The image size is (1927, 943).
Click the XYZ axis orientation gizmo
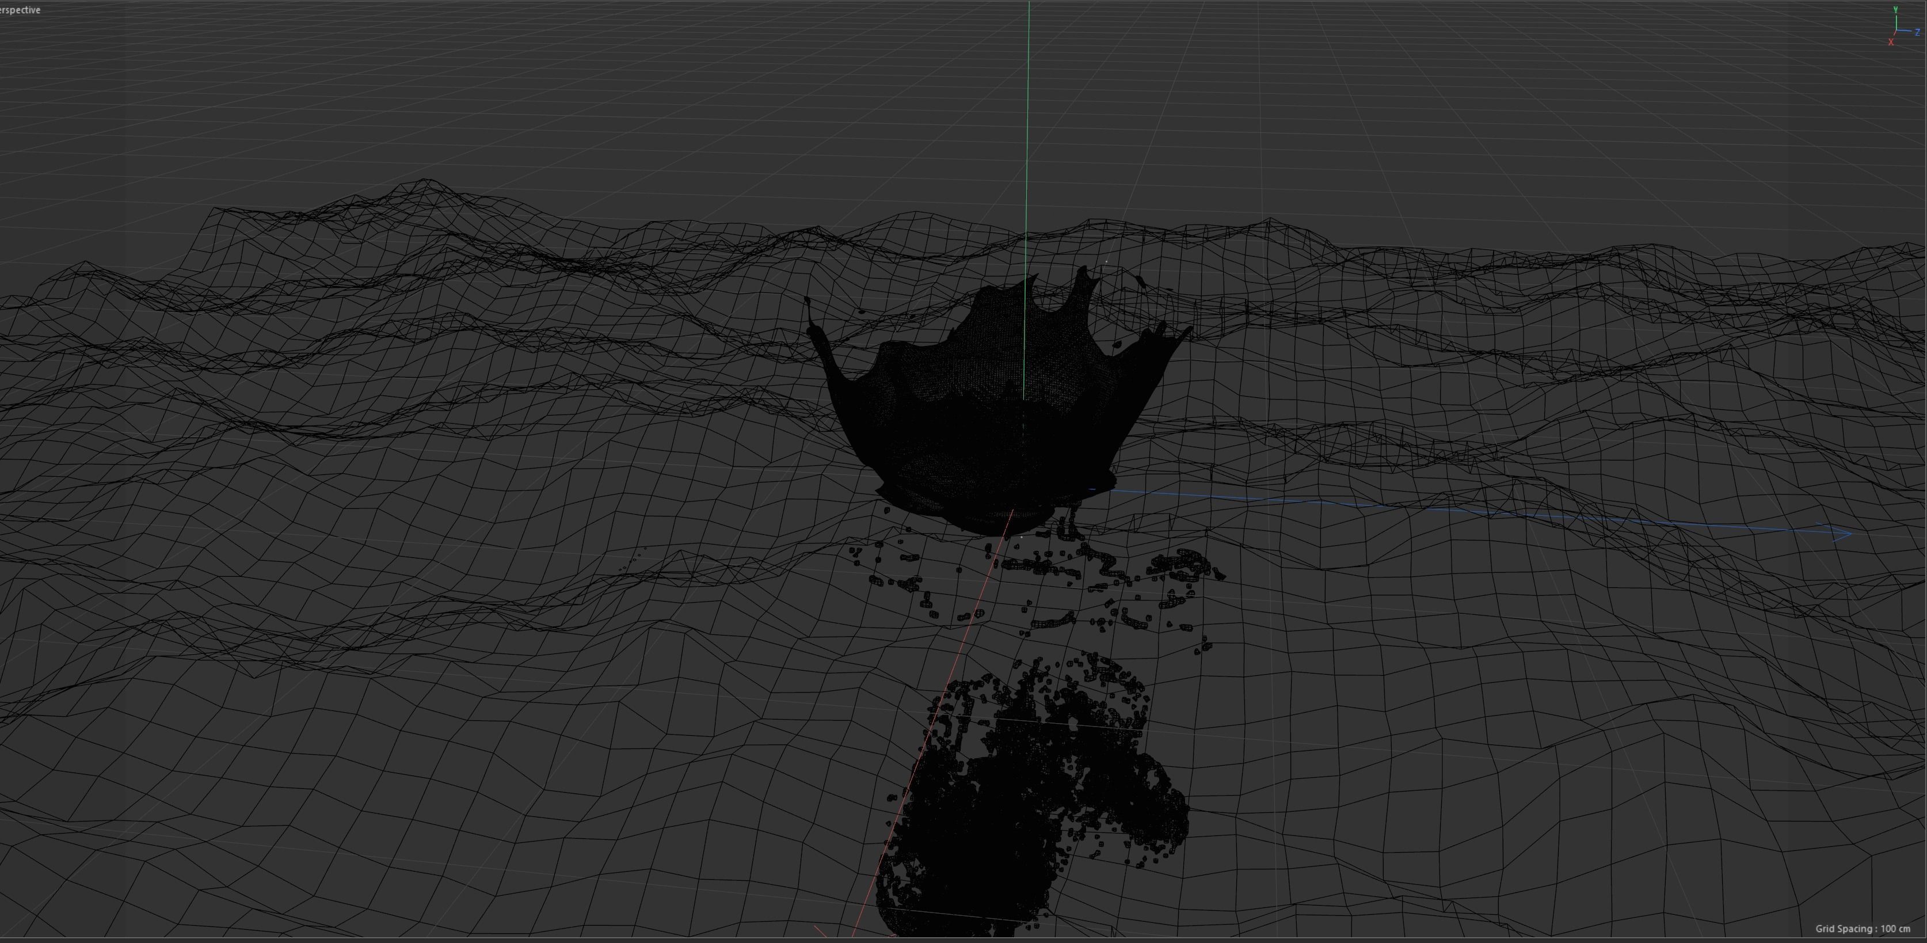click(1905, 26)
